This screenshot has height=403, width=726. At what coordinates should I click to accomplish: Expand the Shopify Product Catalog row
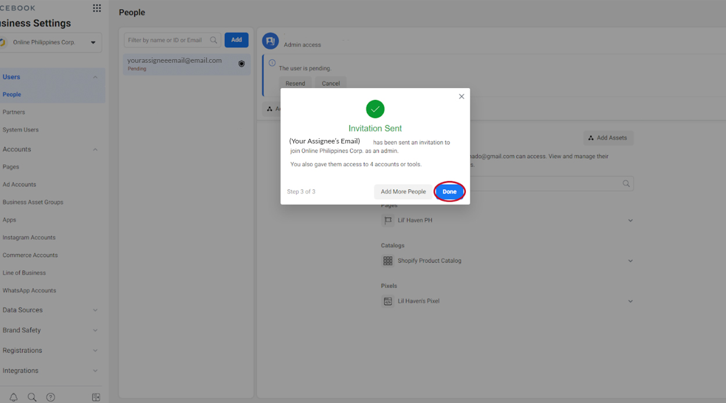click(x=630, y=261)
